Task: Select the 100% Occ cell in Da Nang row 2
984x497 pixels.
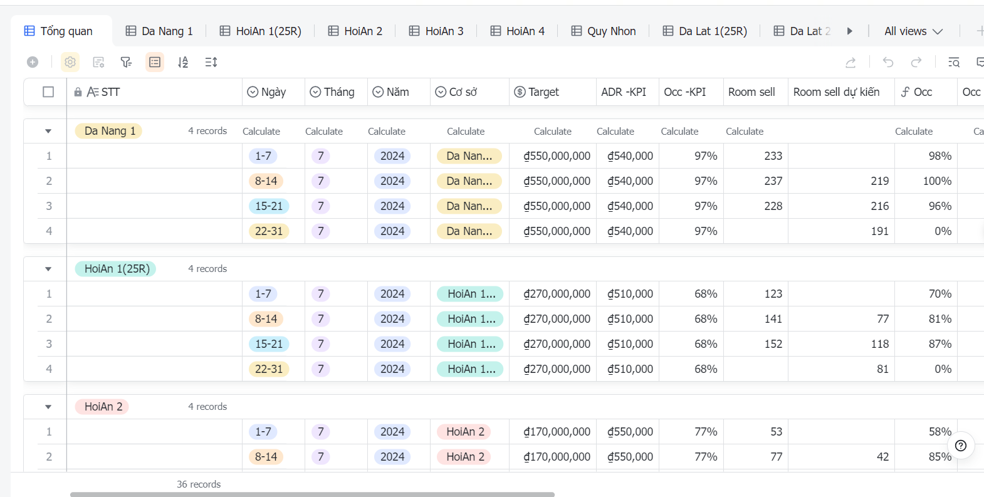Action: pyautogui.click(x=926, y=181)
